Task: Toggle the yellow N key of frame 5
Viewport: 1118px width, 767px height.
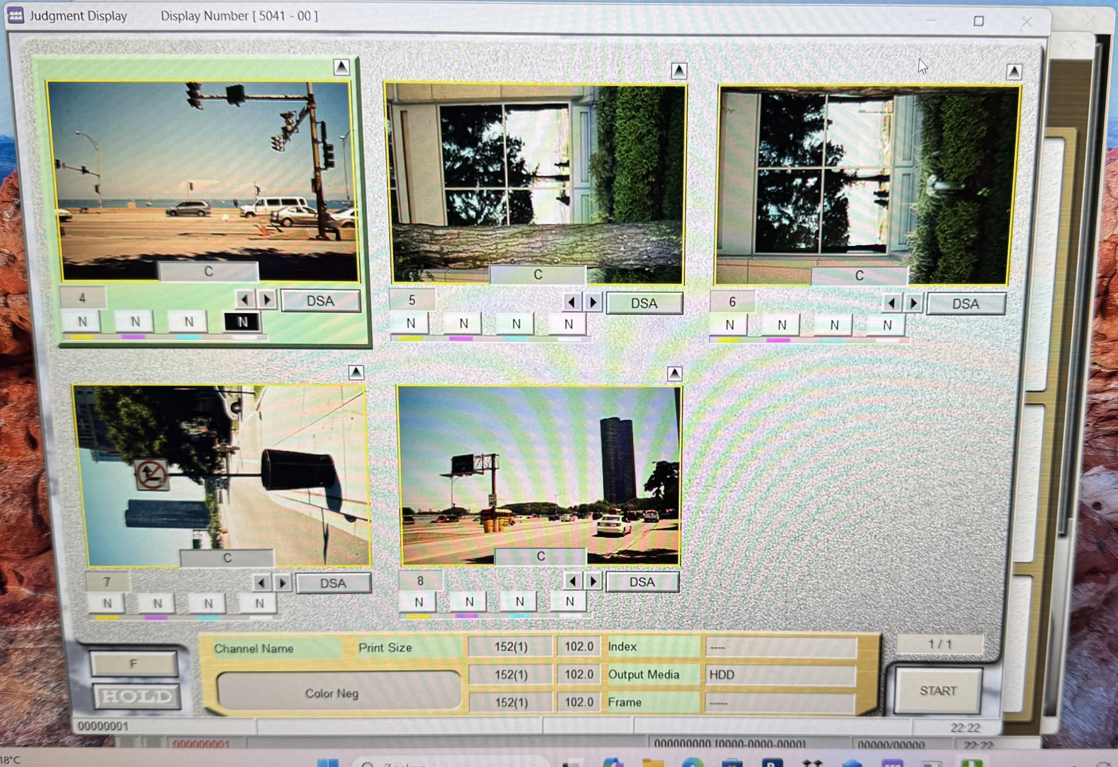Action: tap(411, 324)
